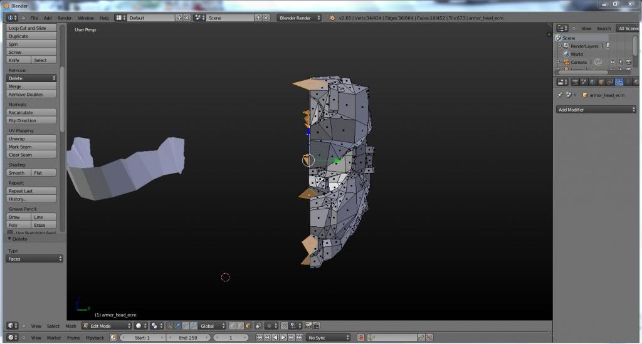Open Faces type dropdown under Delete
Screen dimensions: 642x344
[34, 259]
